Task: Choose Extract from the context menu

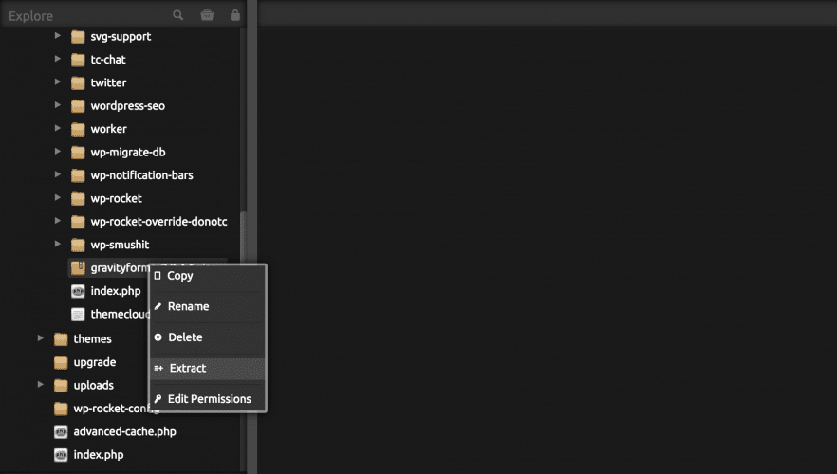Action: click(187, 369)
